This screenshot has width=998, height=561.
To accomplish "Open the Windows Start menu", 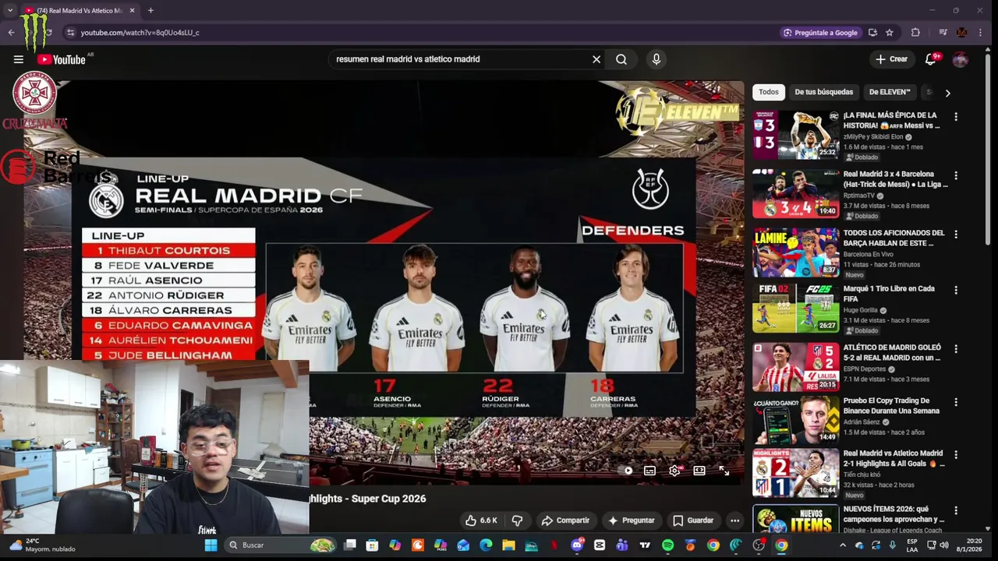I will pos(211,545).
